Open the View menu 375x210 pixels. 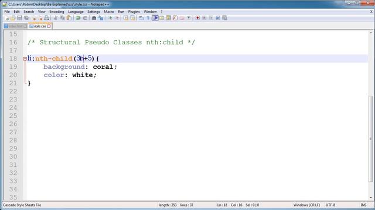(42, 12)
